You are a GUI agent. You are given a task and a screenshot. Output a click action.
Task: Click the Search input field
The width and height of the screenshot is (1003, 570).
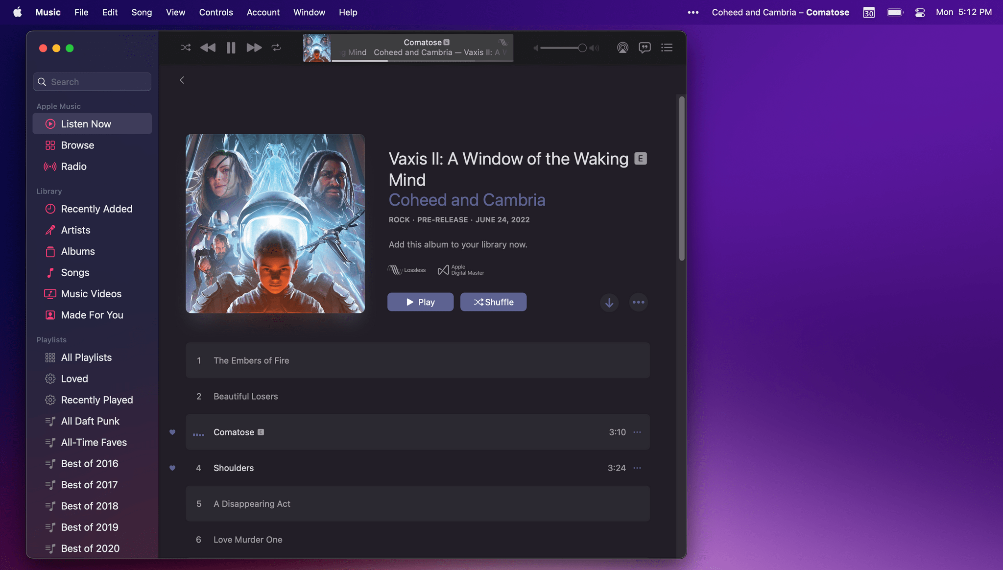click(x=92, y=81)
